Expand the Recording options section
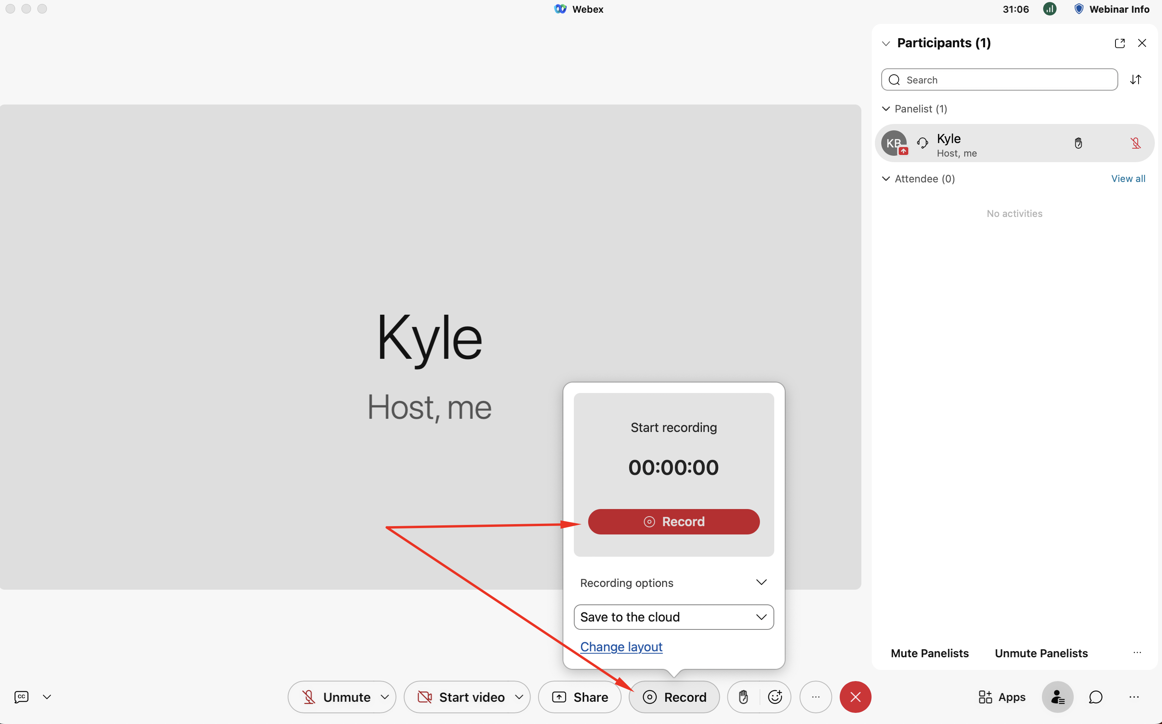The width and height of the screenshot is (1162, 724). point(761,582)
